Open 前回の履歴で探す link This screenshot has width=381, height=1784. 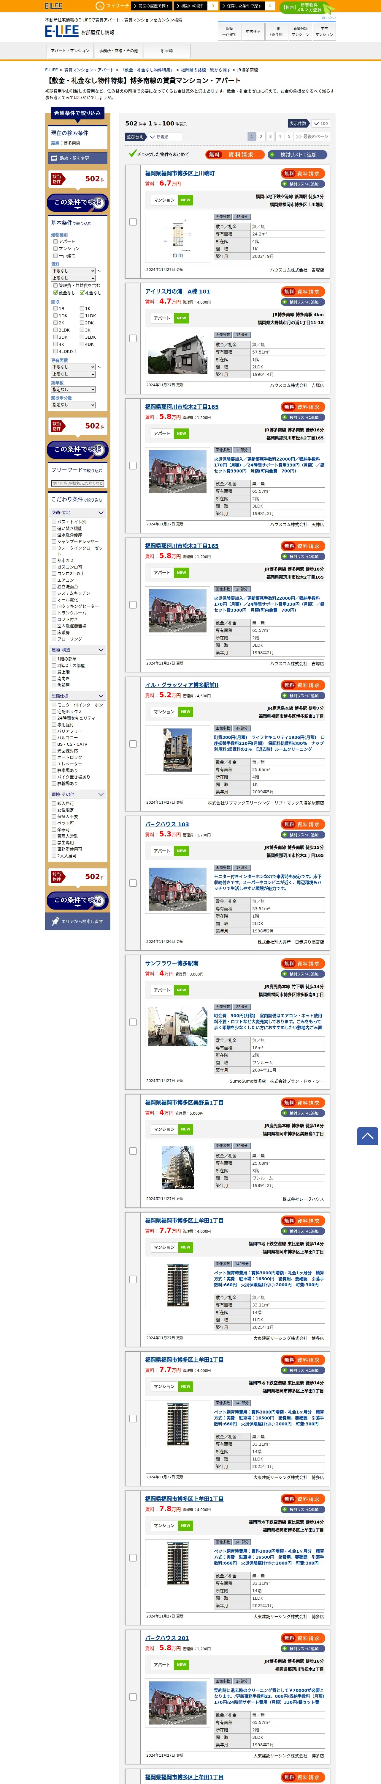(x=152, y=6)
